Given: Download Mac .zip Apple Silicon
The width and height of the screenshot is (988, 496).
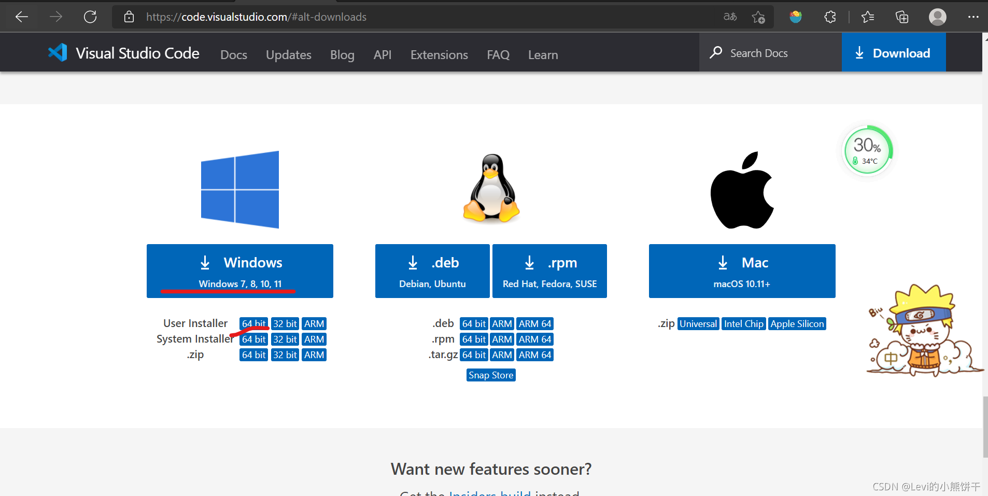Looking at the screenshot, I should click(x=797, y=324).
